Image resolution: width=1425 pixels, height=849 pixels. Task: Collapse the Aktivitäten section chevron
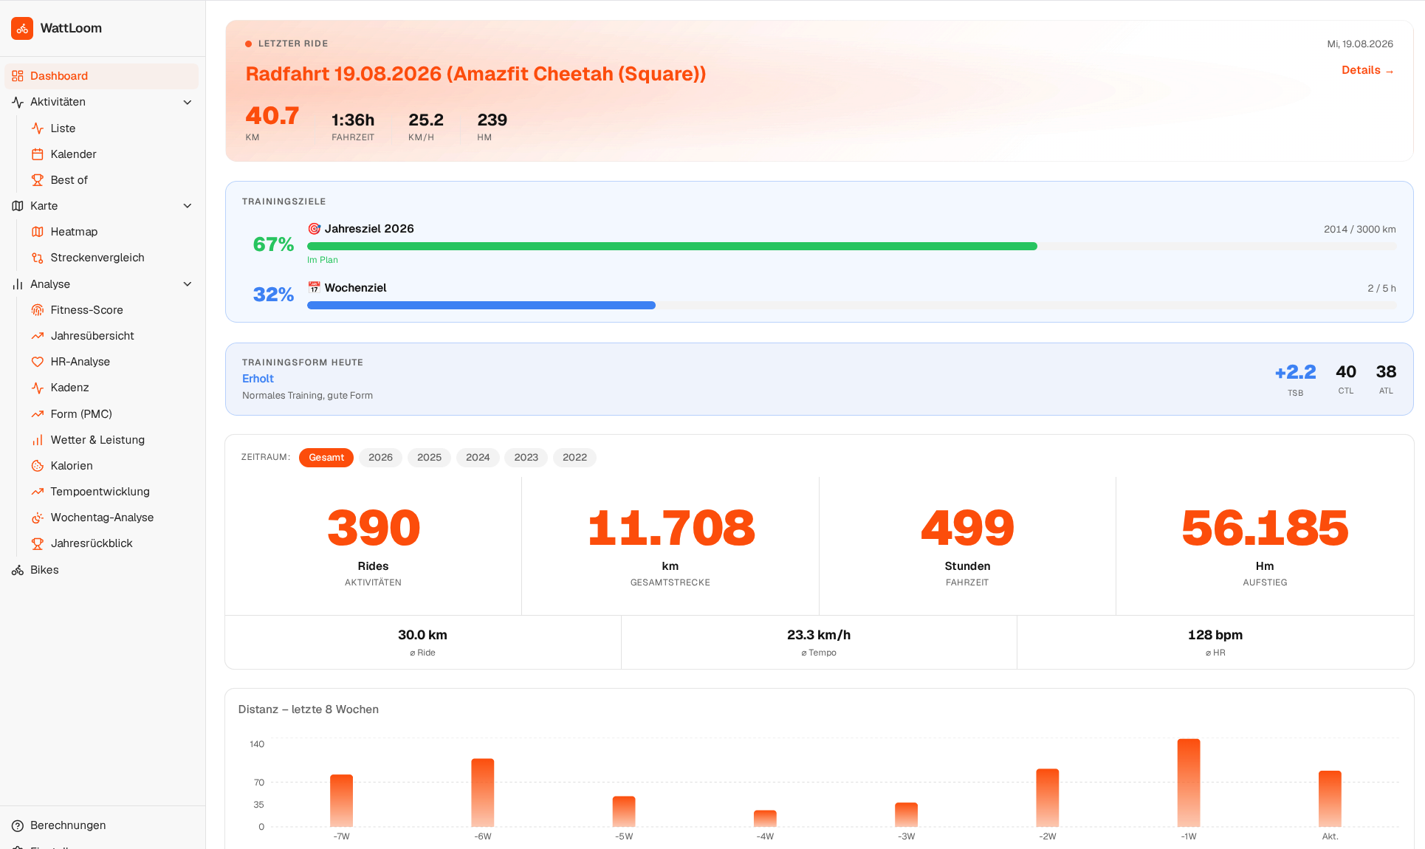click(x=188, y=102)
